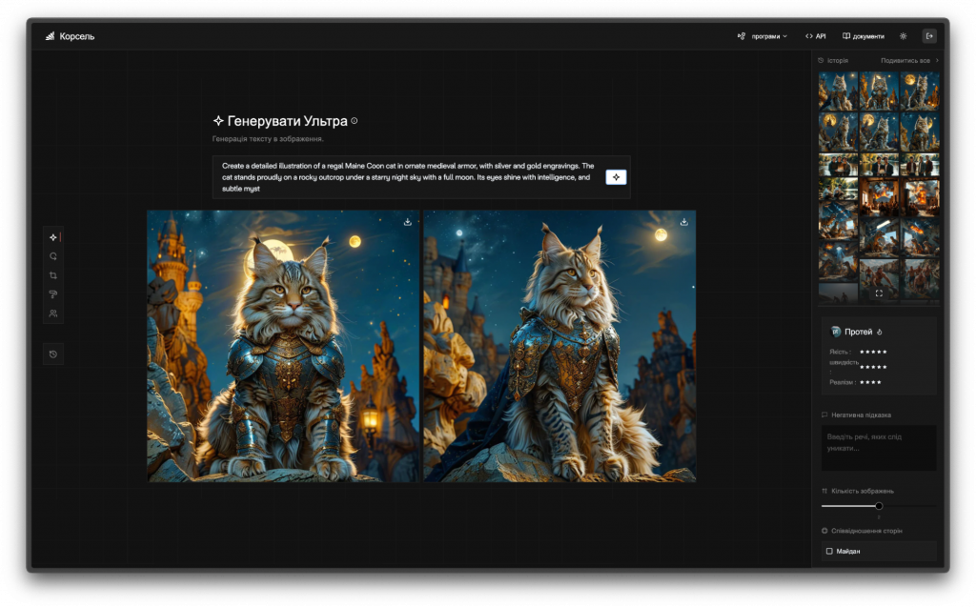Click the швидкість rating label

(x=844, y=362)
